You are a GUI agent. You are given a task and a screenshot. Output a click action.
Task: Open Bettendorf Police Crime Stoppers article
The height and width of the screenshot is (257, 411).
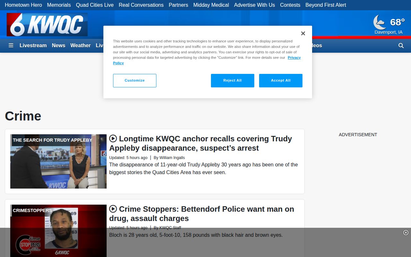(202, 214)
